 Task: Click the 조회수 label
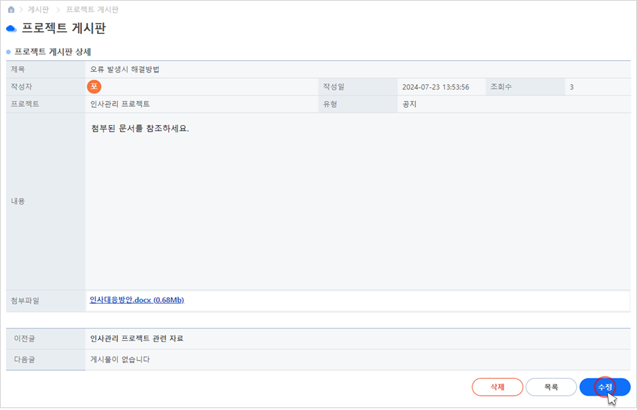[x=501, y=87]
